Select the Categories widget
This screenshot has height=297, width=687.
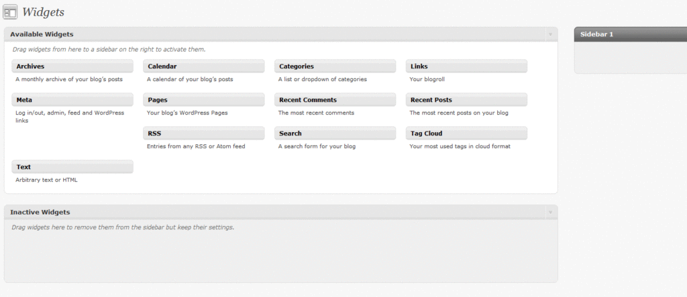tap(335, 66)
